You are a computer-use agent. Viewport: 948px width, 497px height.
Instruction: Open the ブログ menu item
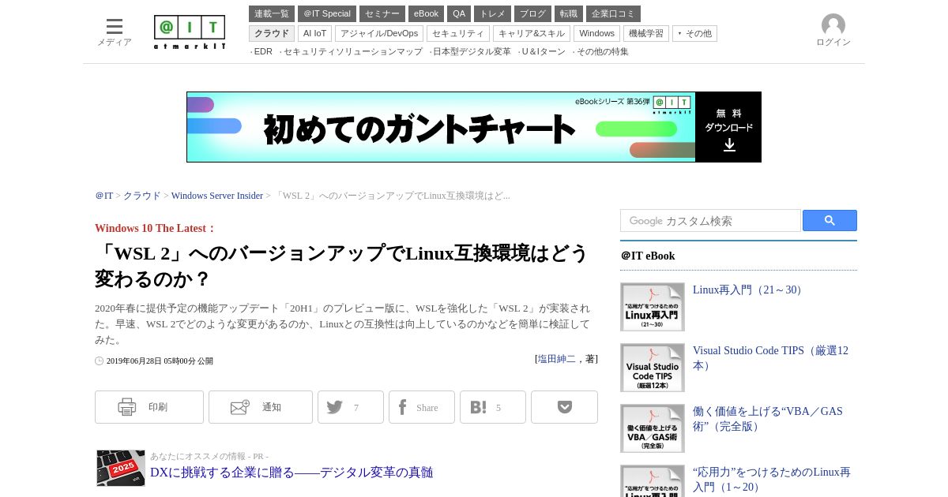tap(532, 13)
